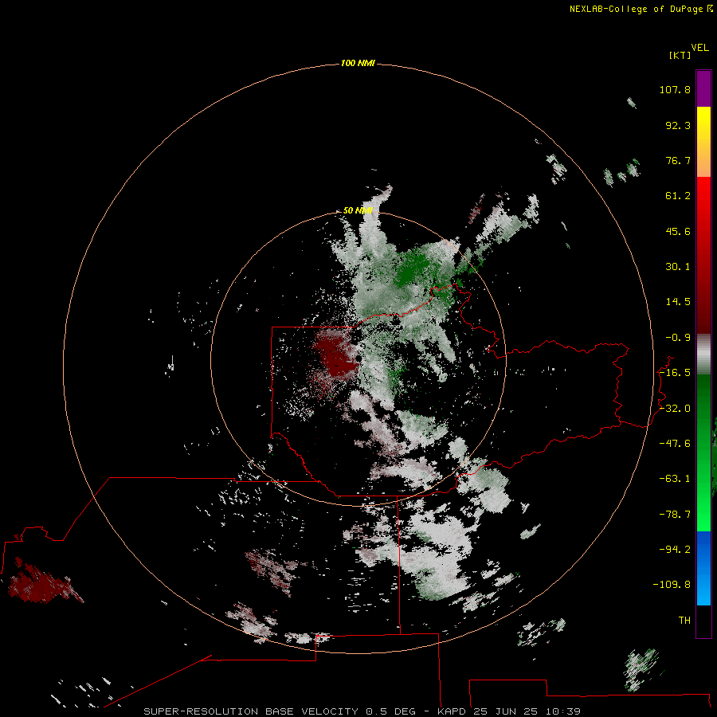Pick the purple segment of velocity color bar
The width and height of the screenshot is (717, 717).
pos(703,88)
